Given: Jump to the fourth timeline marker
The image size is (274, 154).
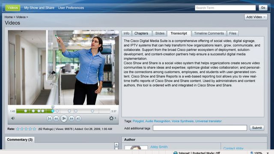Looking at the screenshot, I should click(43, 111).
